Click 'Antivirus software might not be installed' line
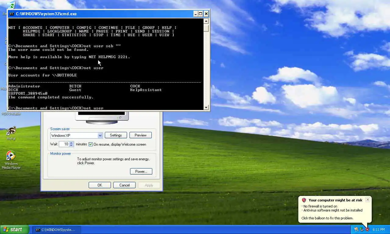 (x=333, y=210)
